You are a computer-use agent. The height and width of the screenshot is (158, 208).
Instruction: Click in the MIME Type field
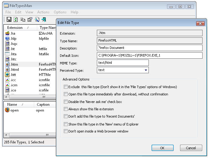tap(123, 63)
